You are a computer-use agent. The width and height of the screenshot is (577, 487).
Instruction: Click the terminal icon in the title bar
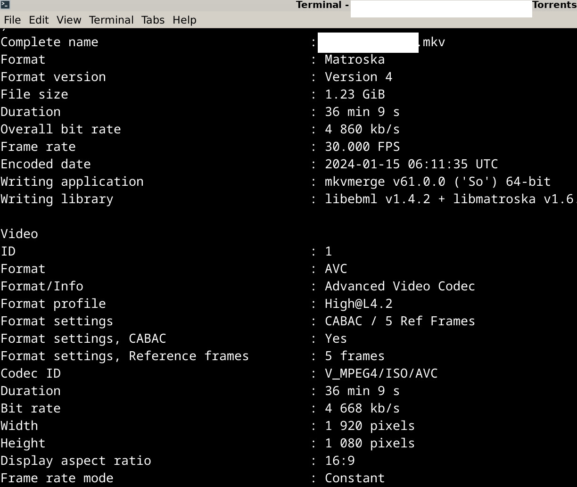coord(5,5)
